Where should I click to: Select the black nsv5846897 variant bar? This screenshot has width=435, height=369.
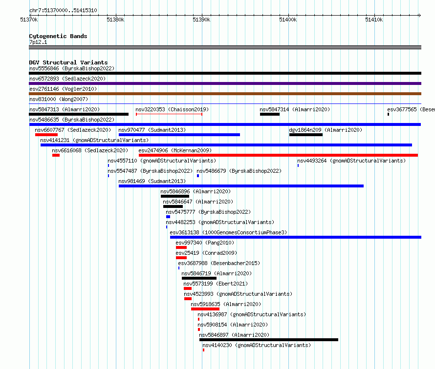pyautogui.click(x=269, y=340)
